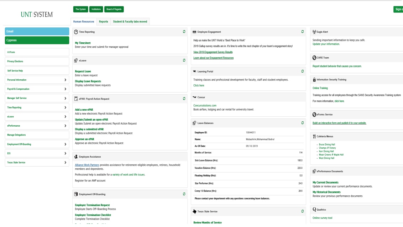Click the Information Security Training lock icon
403x227 pixels.
pyautogui.click(x=314, y=80)
